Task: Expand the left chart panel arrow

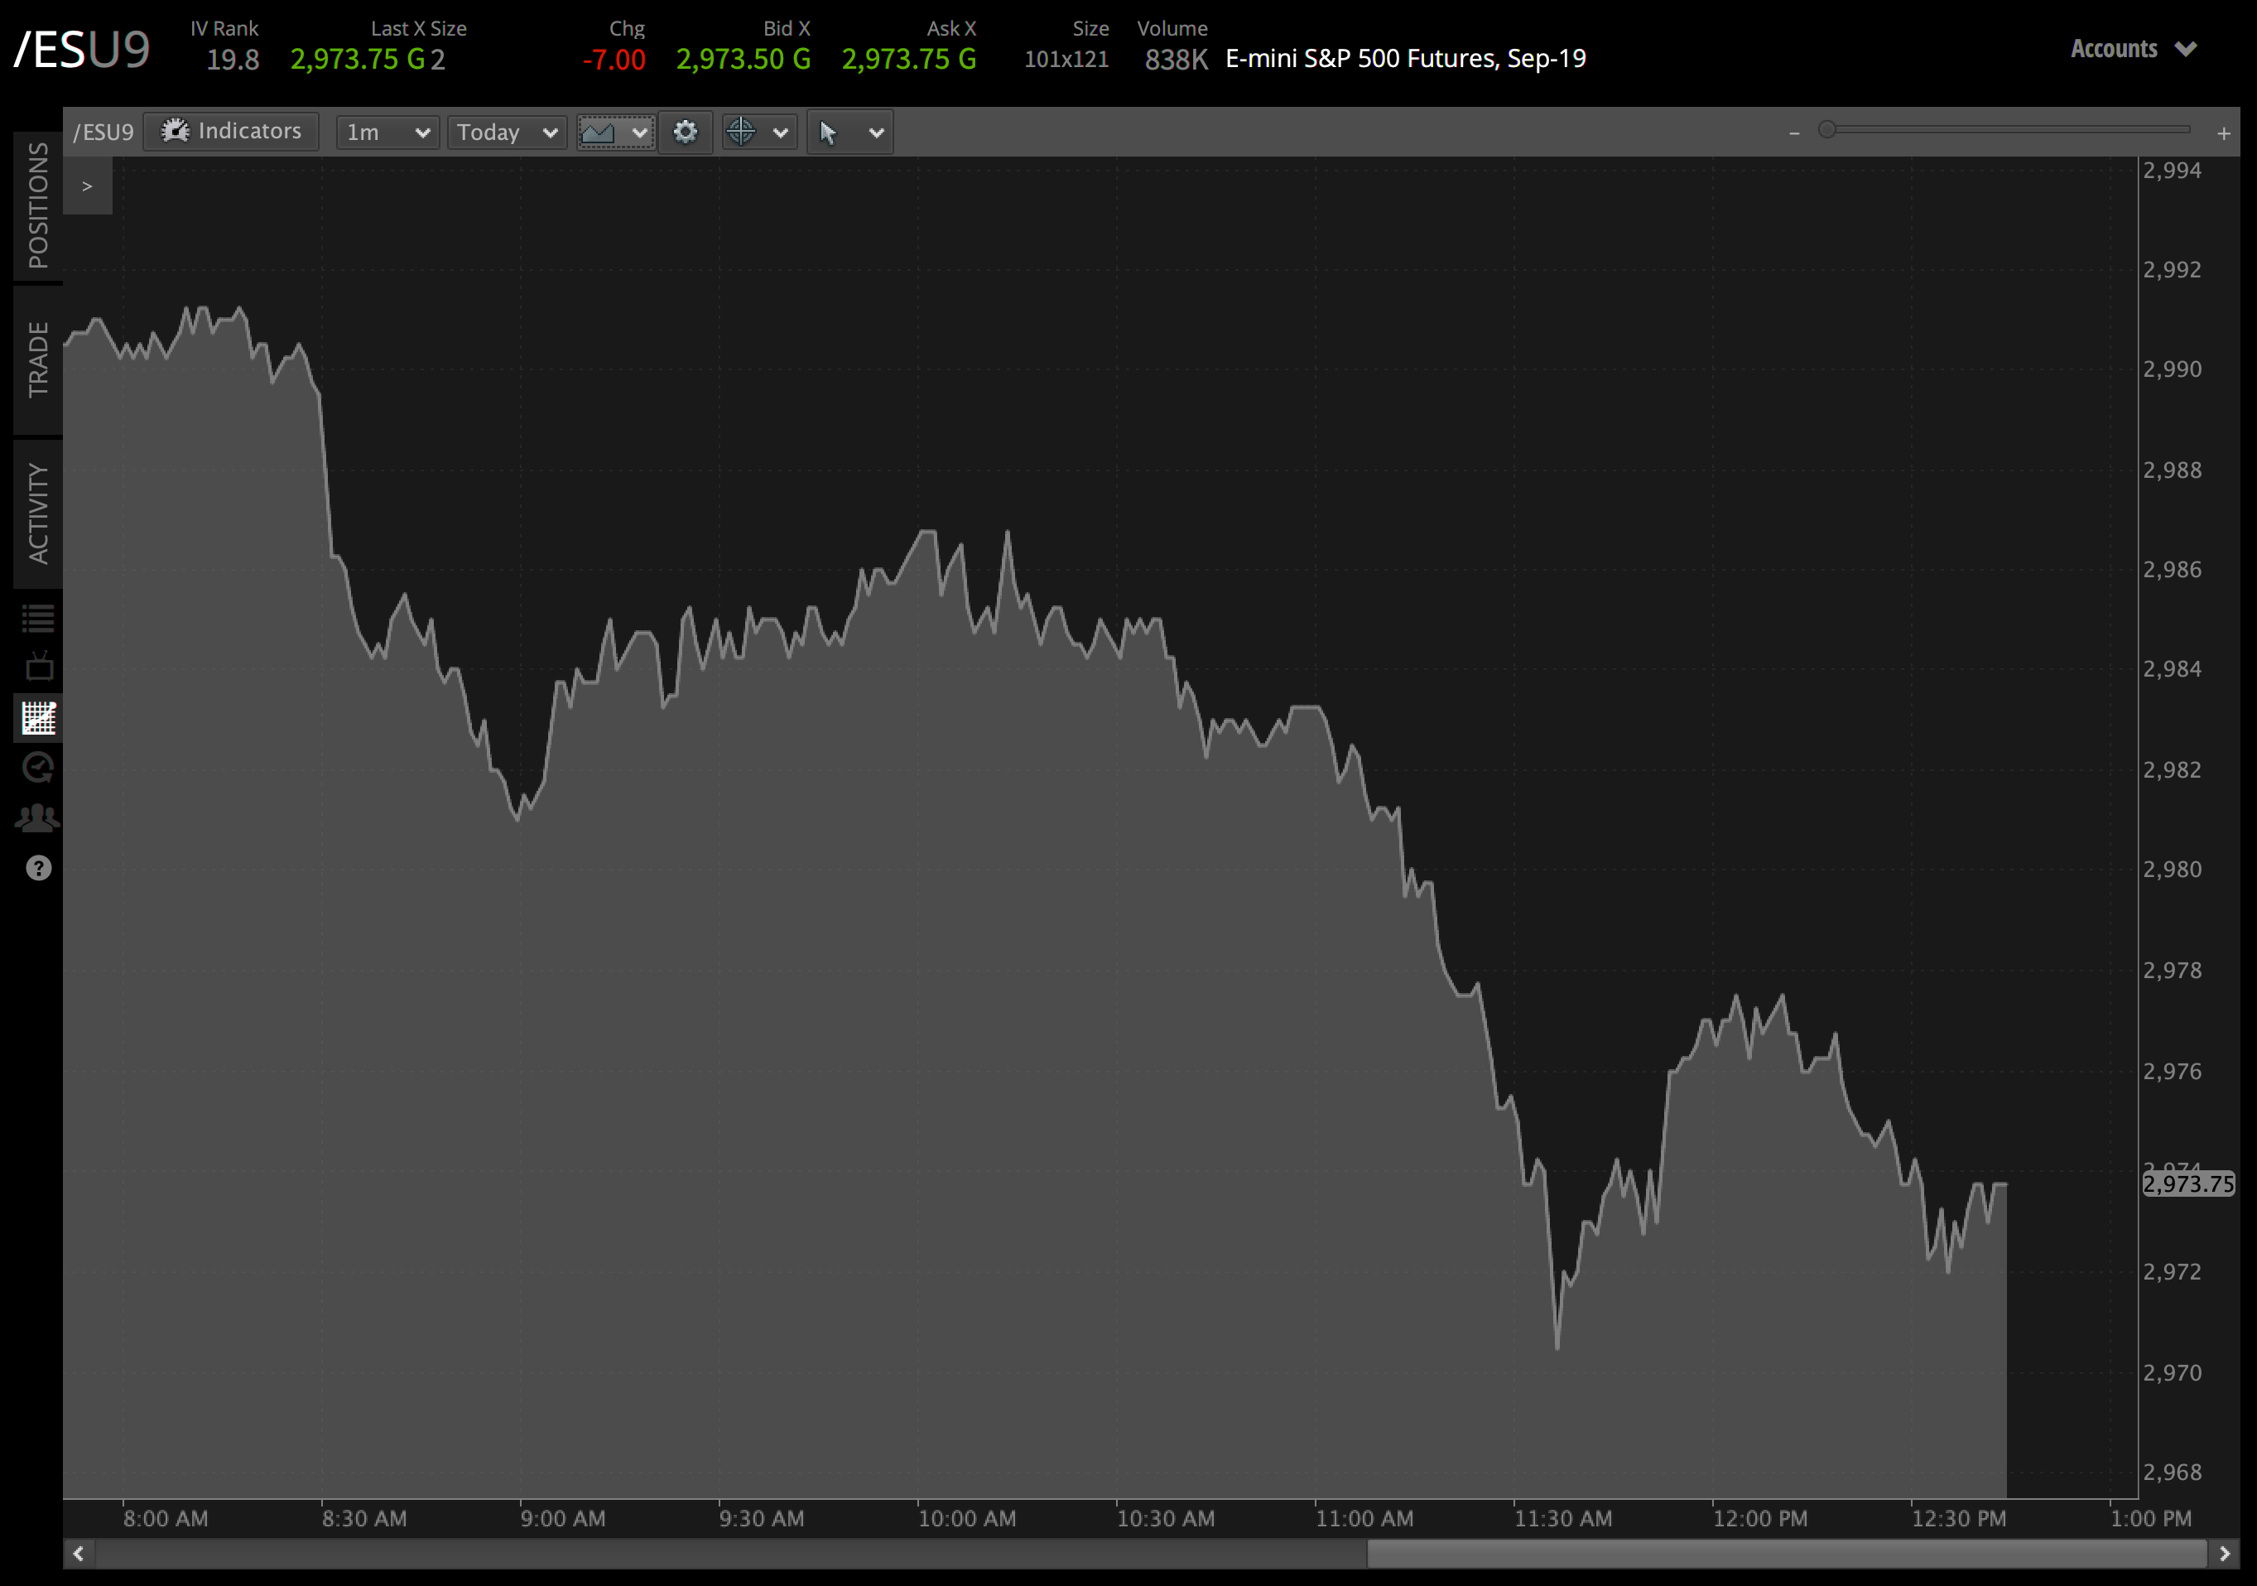Action: pyautogui.click(x=88, y=186)
